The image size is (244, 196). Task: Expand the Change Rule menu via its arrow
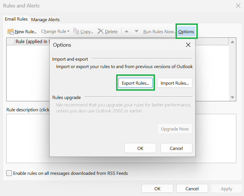tap(68, 31)
